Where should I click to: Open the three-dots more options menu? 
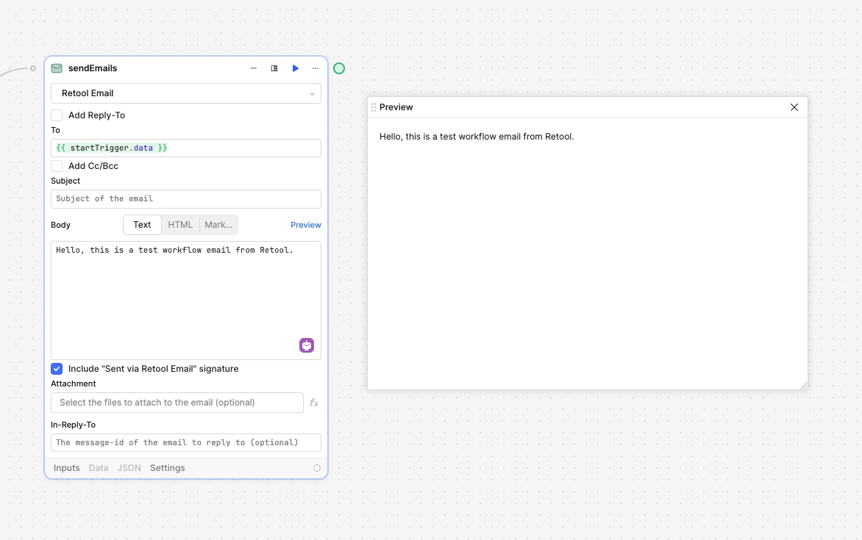[316, 68]
